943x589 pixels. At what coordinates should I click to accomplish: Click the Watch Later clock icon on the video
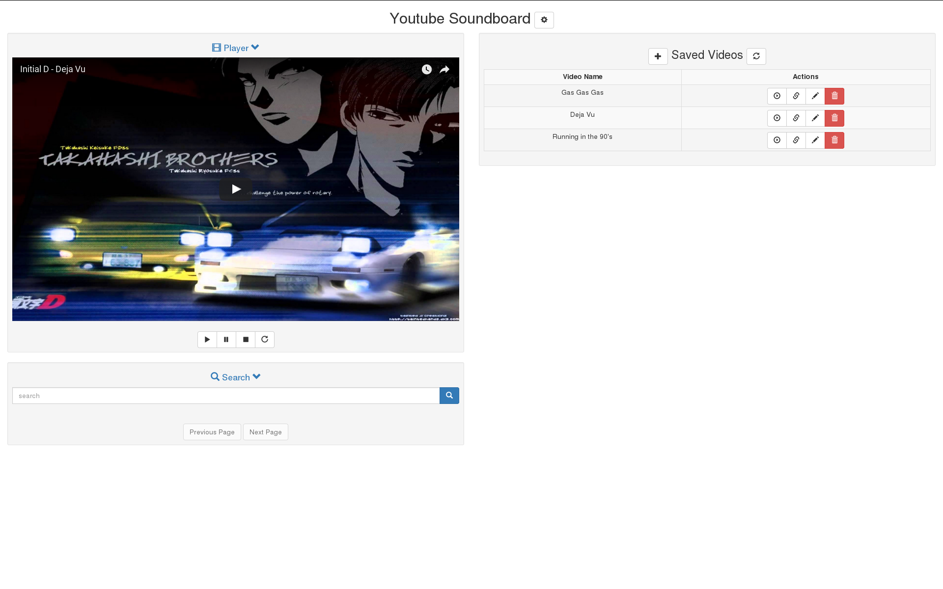pos(426,70)
